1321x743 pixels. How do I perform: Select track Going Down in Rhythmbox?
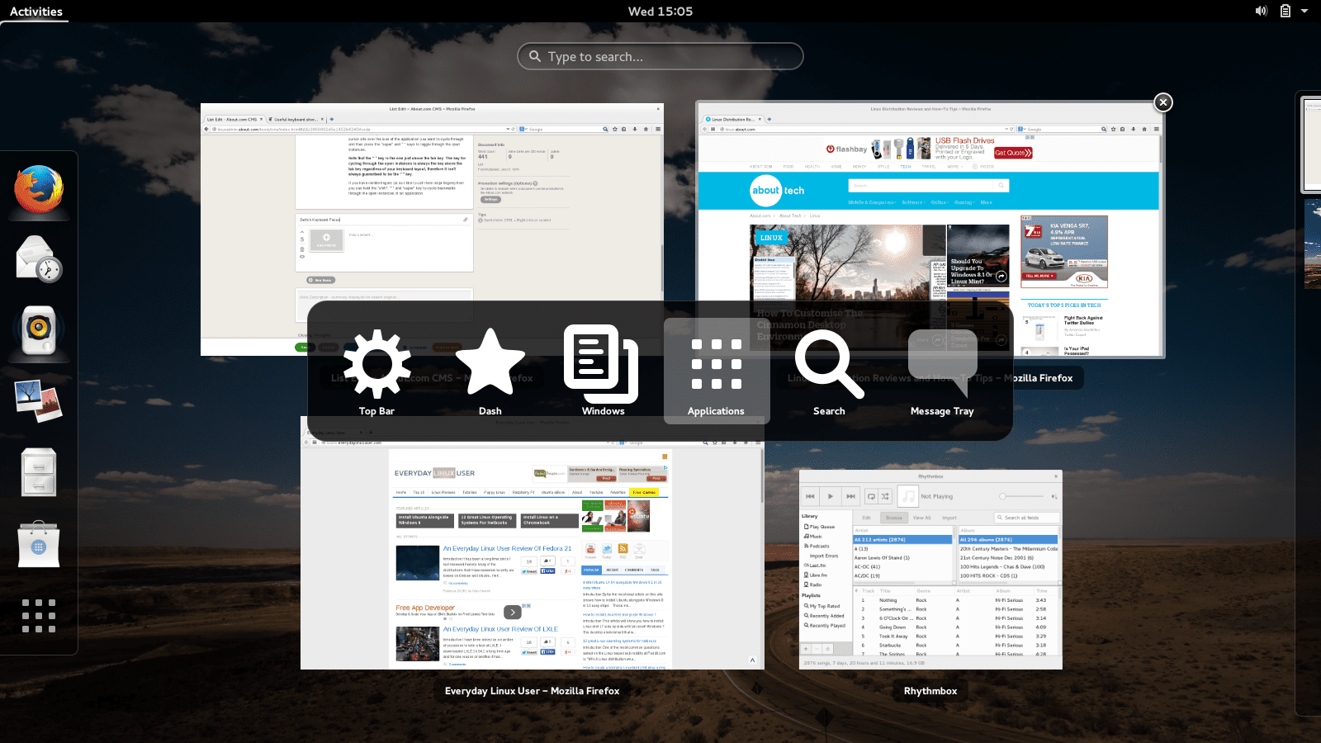893,627
